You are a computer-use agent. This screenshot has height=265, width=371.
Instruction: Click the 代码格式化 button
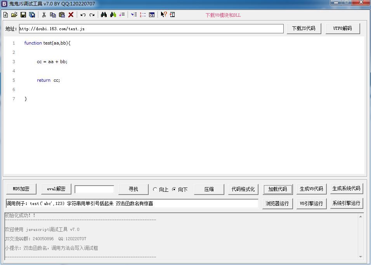[x=243, y=189]
